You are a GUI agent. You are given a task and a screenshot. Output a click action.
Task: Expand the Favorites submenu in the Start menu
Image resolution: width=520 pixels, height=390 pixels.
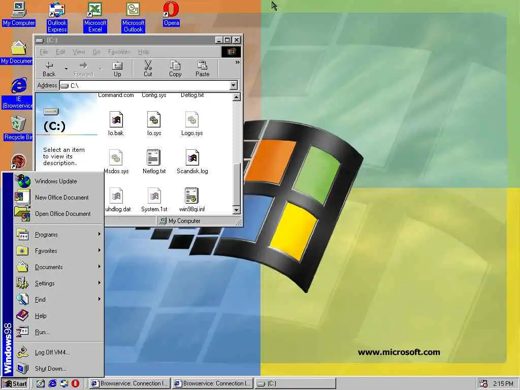(x=58, y=251)
